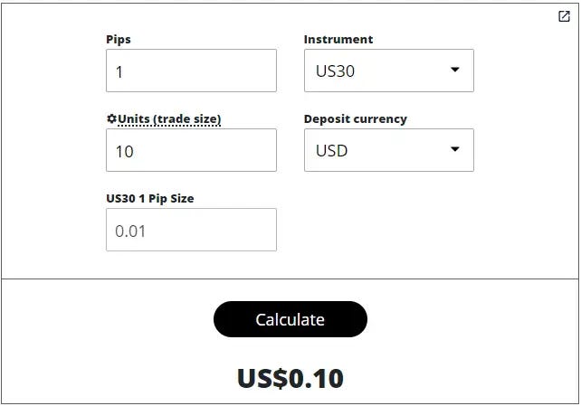Place cursor after 1 in Pips box
The width and height of the screenshot is (581, 406).
point(124,71)
